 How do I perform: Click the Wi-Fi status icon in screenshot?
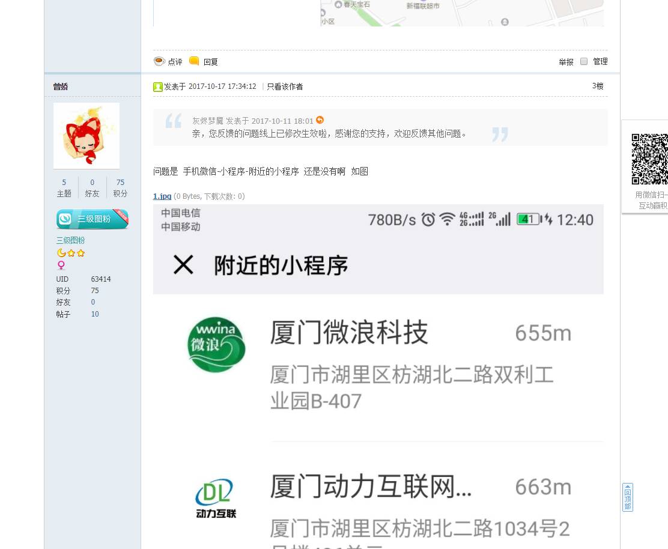point(447,219)
